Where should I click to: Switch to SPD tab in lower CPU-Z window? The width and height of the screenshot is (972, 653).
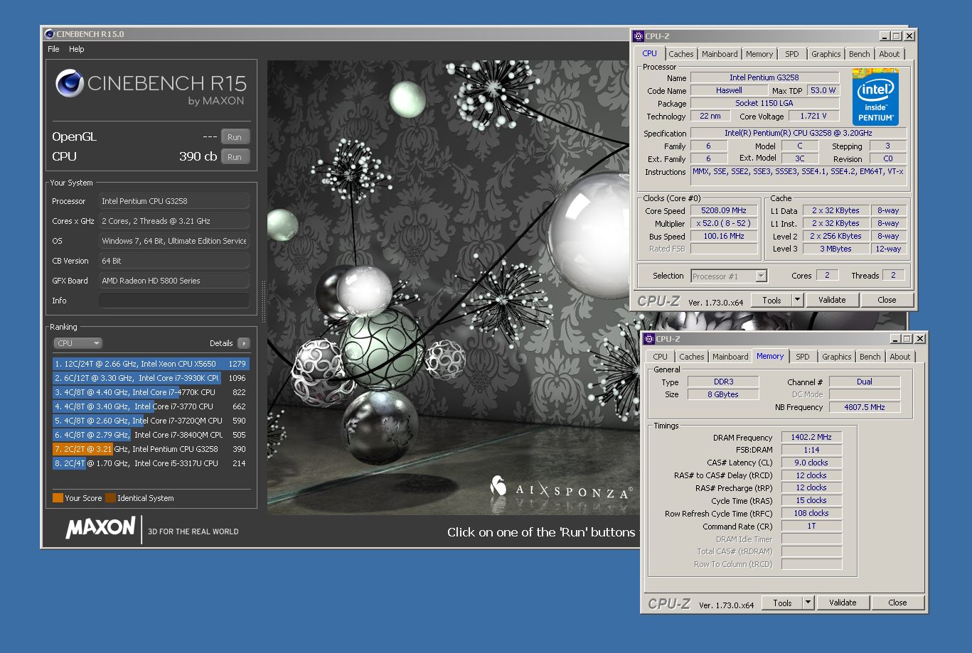[x=803, y=357]
